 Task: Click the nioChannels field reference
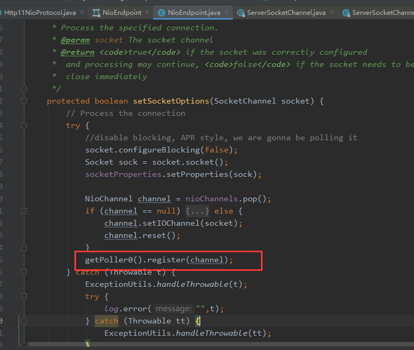tap(212, 199)
